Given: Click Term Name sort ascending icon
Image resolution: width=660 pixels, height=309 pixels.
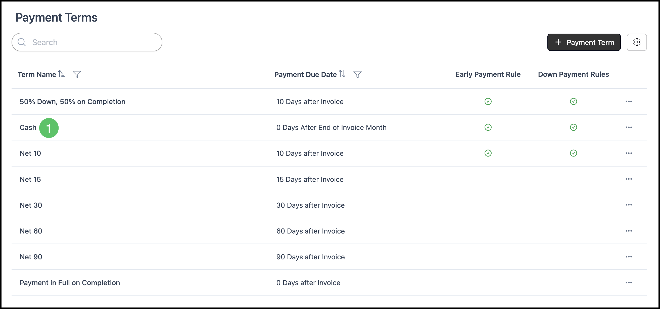Looking at the screenshot, I should [x=62, y=74].
